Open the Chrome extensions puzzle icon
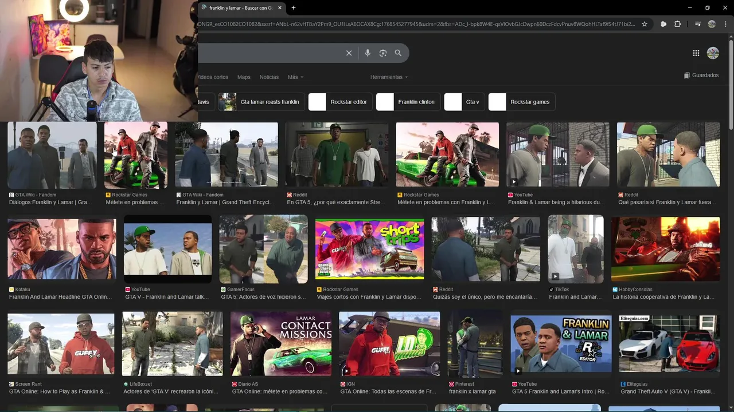This screenshot has width=734, height=412. click(x=677, y=24)
